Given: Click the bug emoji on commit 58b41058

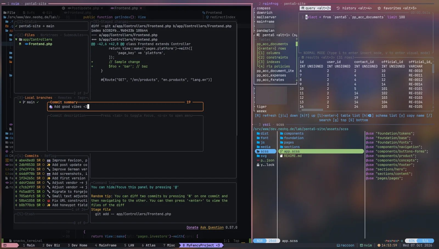Looking at the screenshot, I should (x=49, y=201).
